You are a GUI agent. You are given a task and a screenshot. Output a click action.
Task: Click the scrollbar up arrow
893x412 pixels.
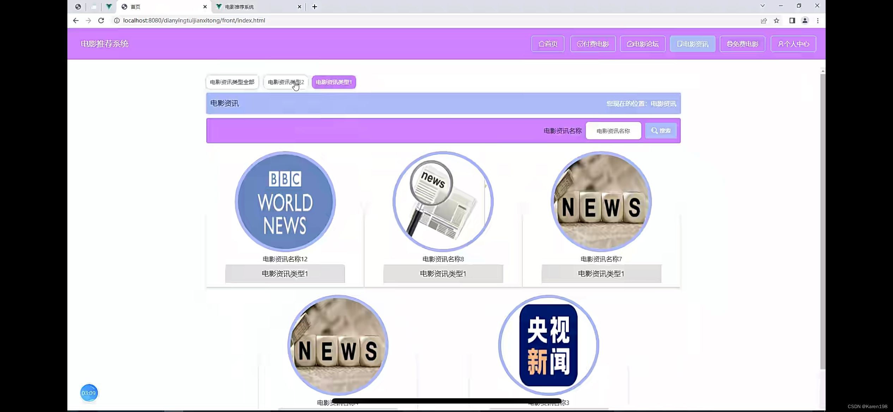click(822, 71)
